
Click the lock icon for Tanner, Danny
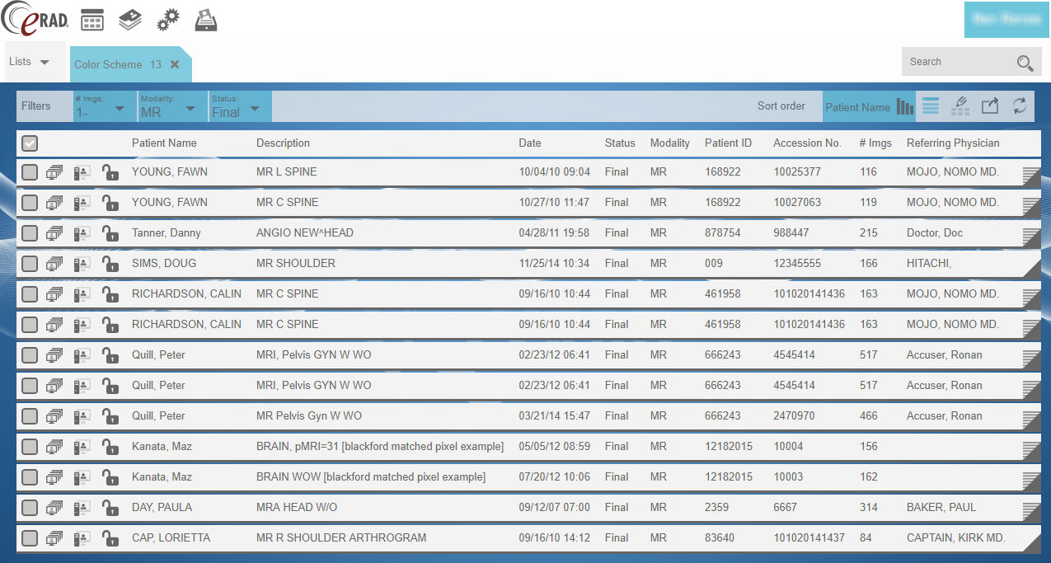[110, 233]
